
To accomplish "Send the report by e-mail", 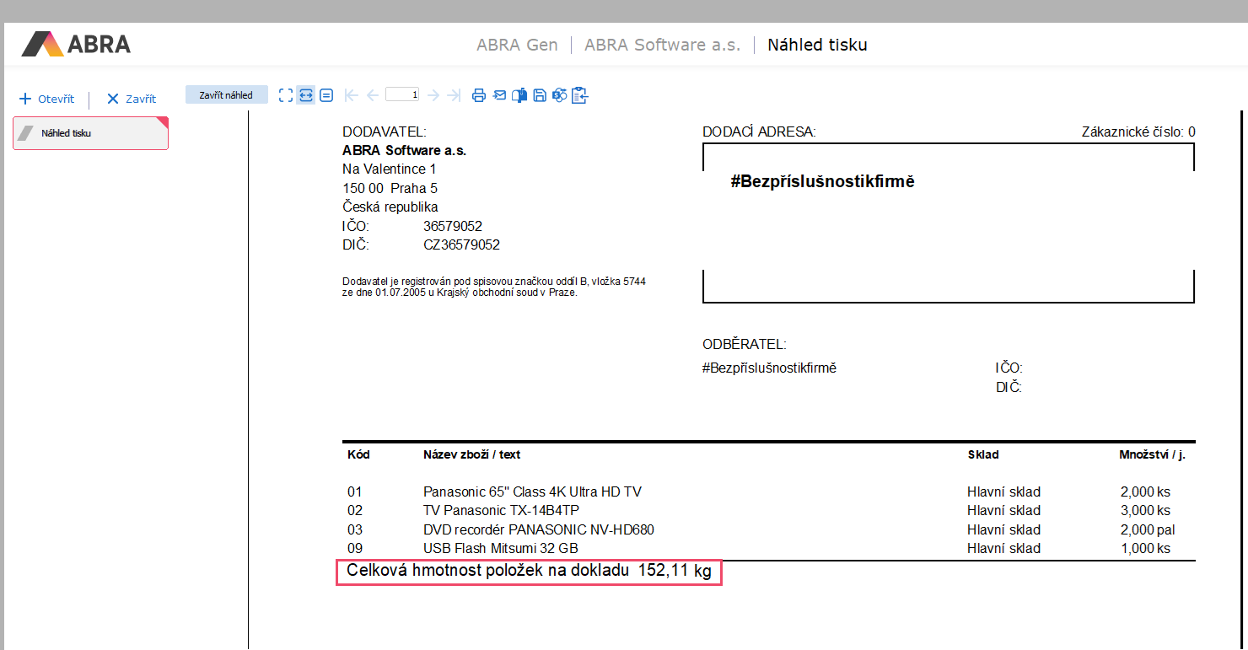I will [499, 95].
